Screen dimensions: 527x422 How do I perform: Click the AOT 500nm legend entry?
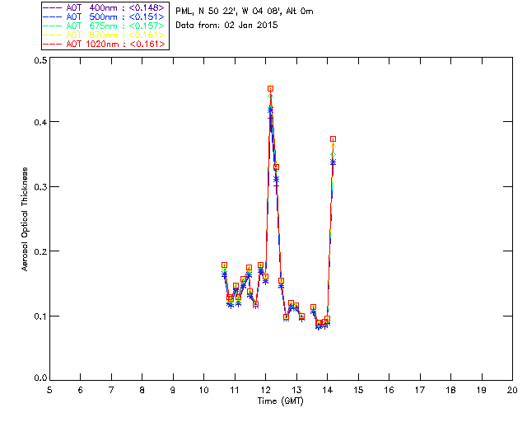(104, 16)
